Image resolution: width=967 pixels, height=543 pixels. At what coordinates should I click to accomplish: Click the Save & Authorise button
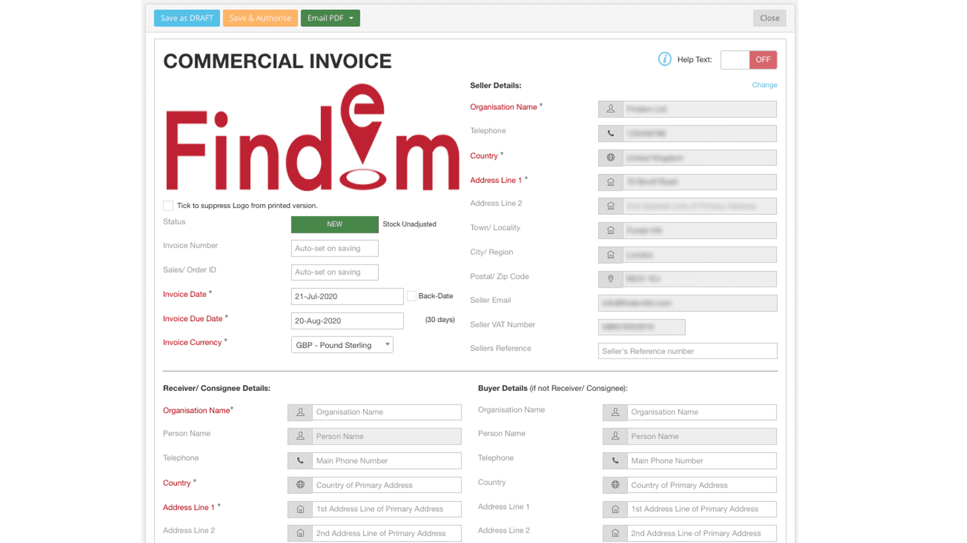pos(260,17)
